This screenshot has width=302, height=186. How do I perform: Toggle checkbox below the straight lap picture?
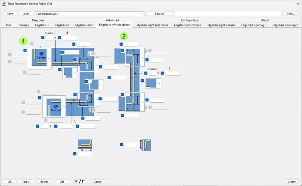pos(75,154)
